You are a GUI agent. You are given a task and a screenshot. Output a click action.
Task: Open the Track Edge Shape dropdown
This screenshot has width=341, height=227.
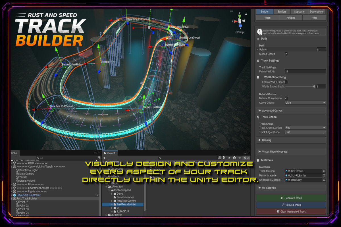(x=305, y=132)
